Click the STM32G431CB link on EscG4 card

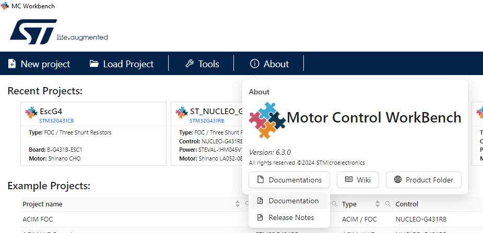tap(56, 121)
